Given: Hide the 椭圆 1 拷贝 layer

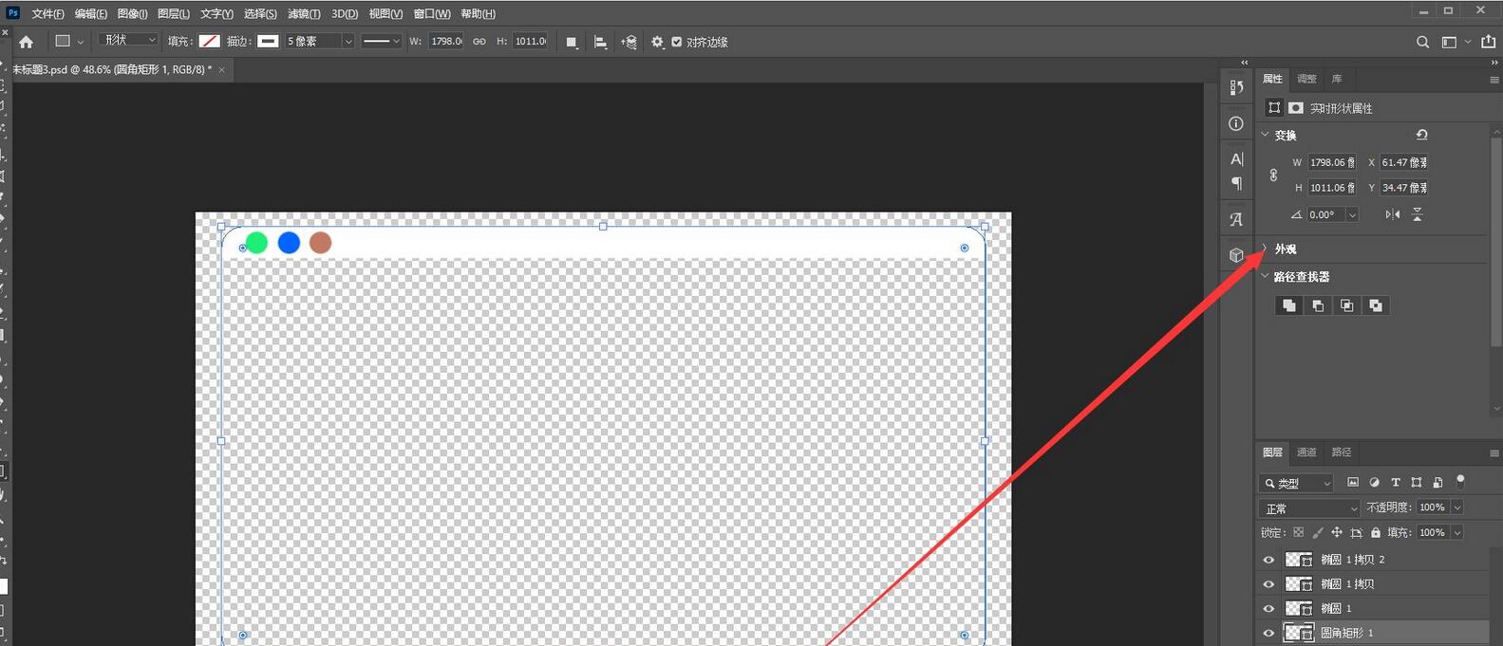Looking at the screenshot, I should 1268,584.
